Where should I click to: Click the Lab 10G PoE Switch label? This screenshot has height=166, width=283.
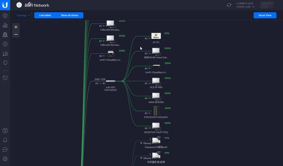point(110,89)
